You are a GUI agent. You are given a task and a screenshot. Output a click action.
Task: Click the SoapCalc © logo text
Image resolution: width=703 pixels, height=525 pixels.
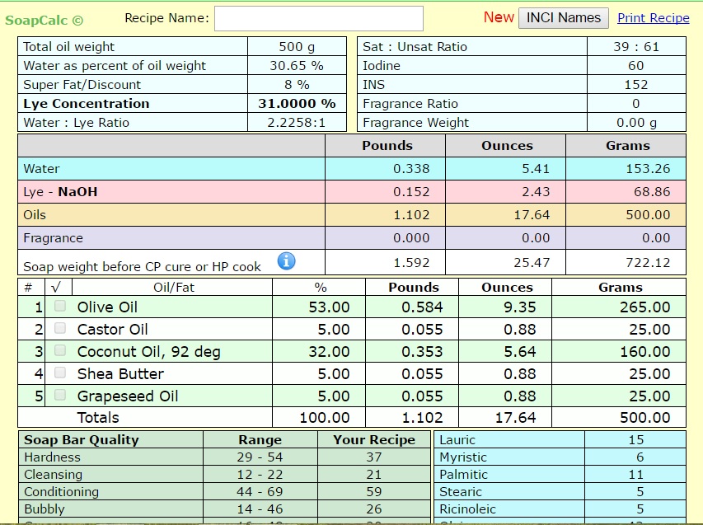(x=44, y=20)
